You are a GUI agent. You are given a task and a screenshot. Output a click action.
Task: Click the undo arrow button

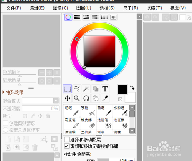coord(147,17)
